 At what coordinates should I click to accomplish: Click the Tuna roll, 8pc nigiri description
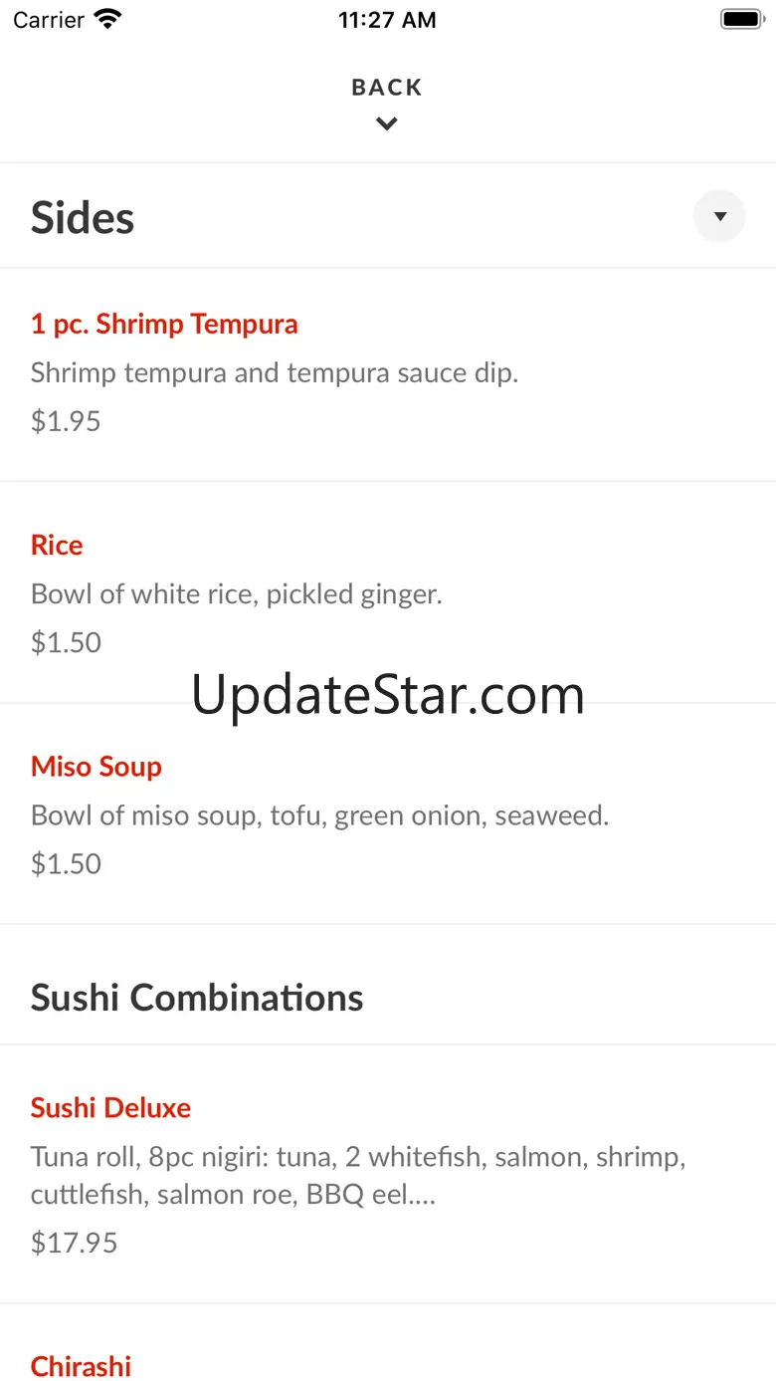358,1175
